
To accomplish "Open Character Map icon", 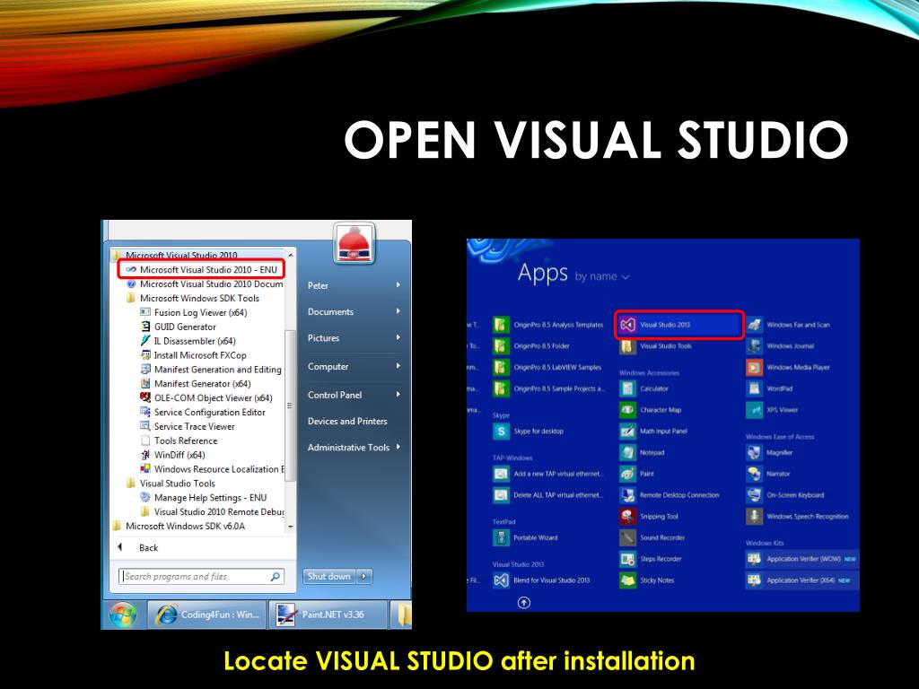I will tap(627, 410).
